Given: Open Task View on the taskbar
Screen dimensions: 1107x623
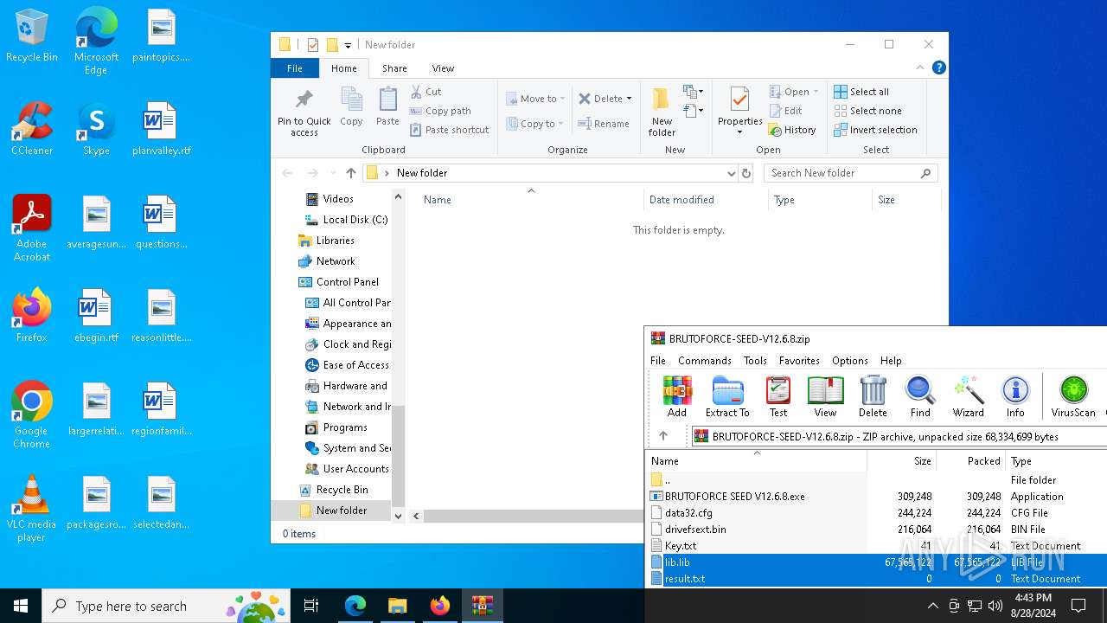Looking at the screenshot, I should click(x=311, y=606).
